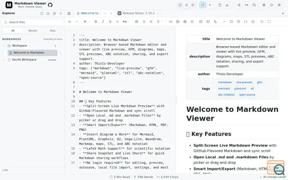Toggle italic formatting
The image size is (288, 180).
coord(103,22)
